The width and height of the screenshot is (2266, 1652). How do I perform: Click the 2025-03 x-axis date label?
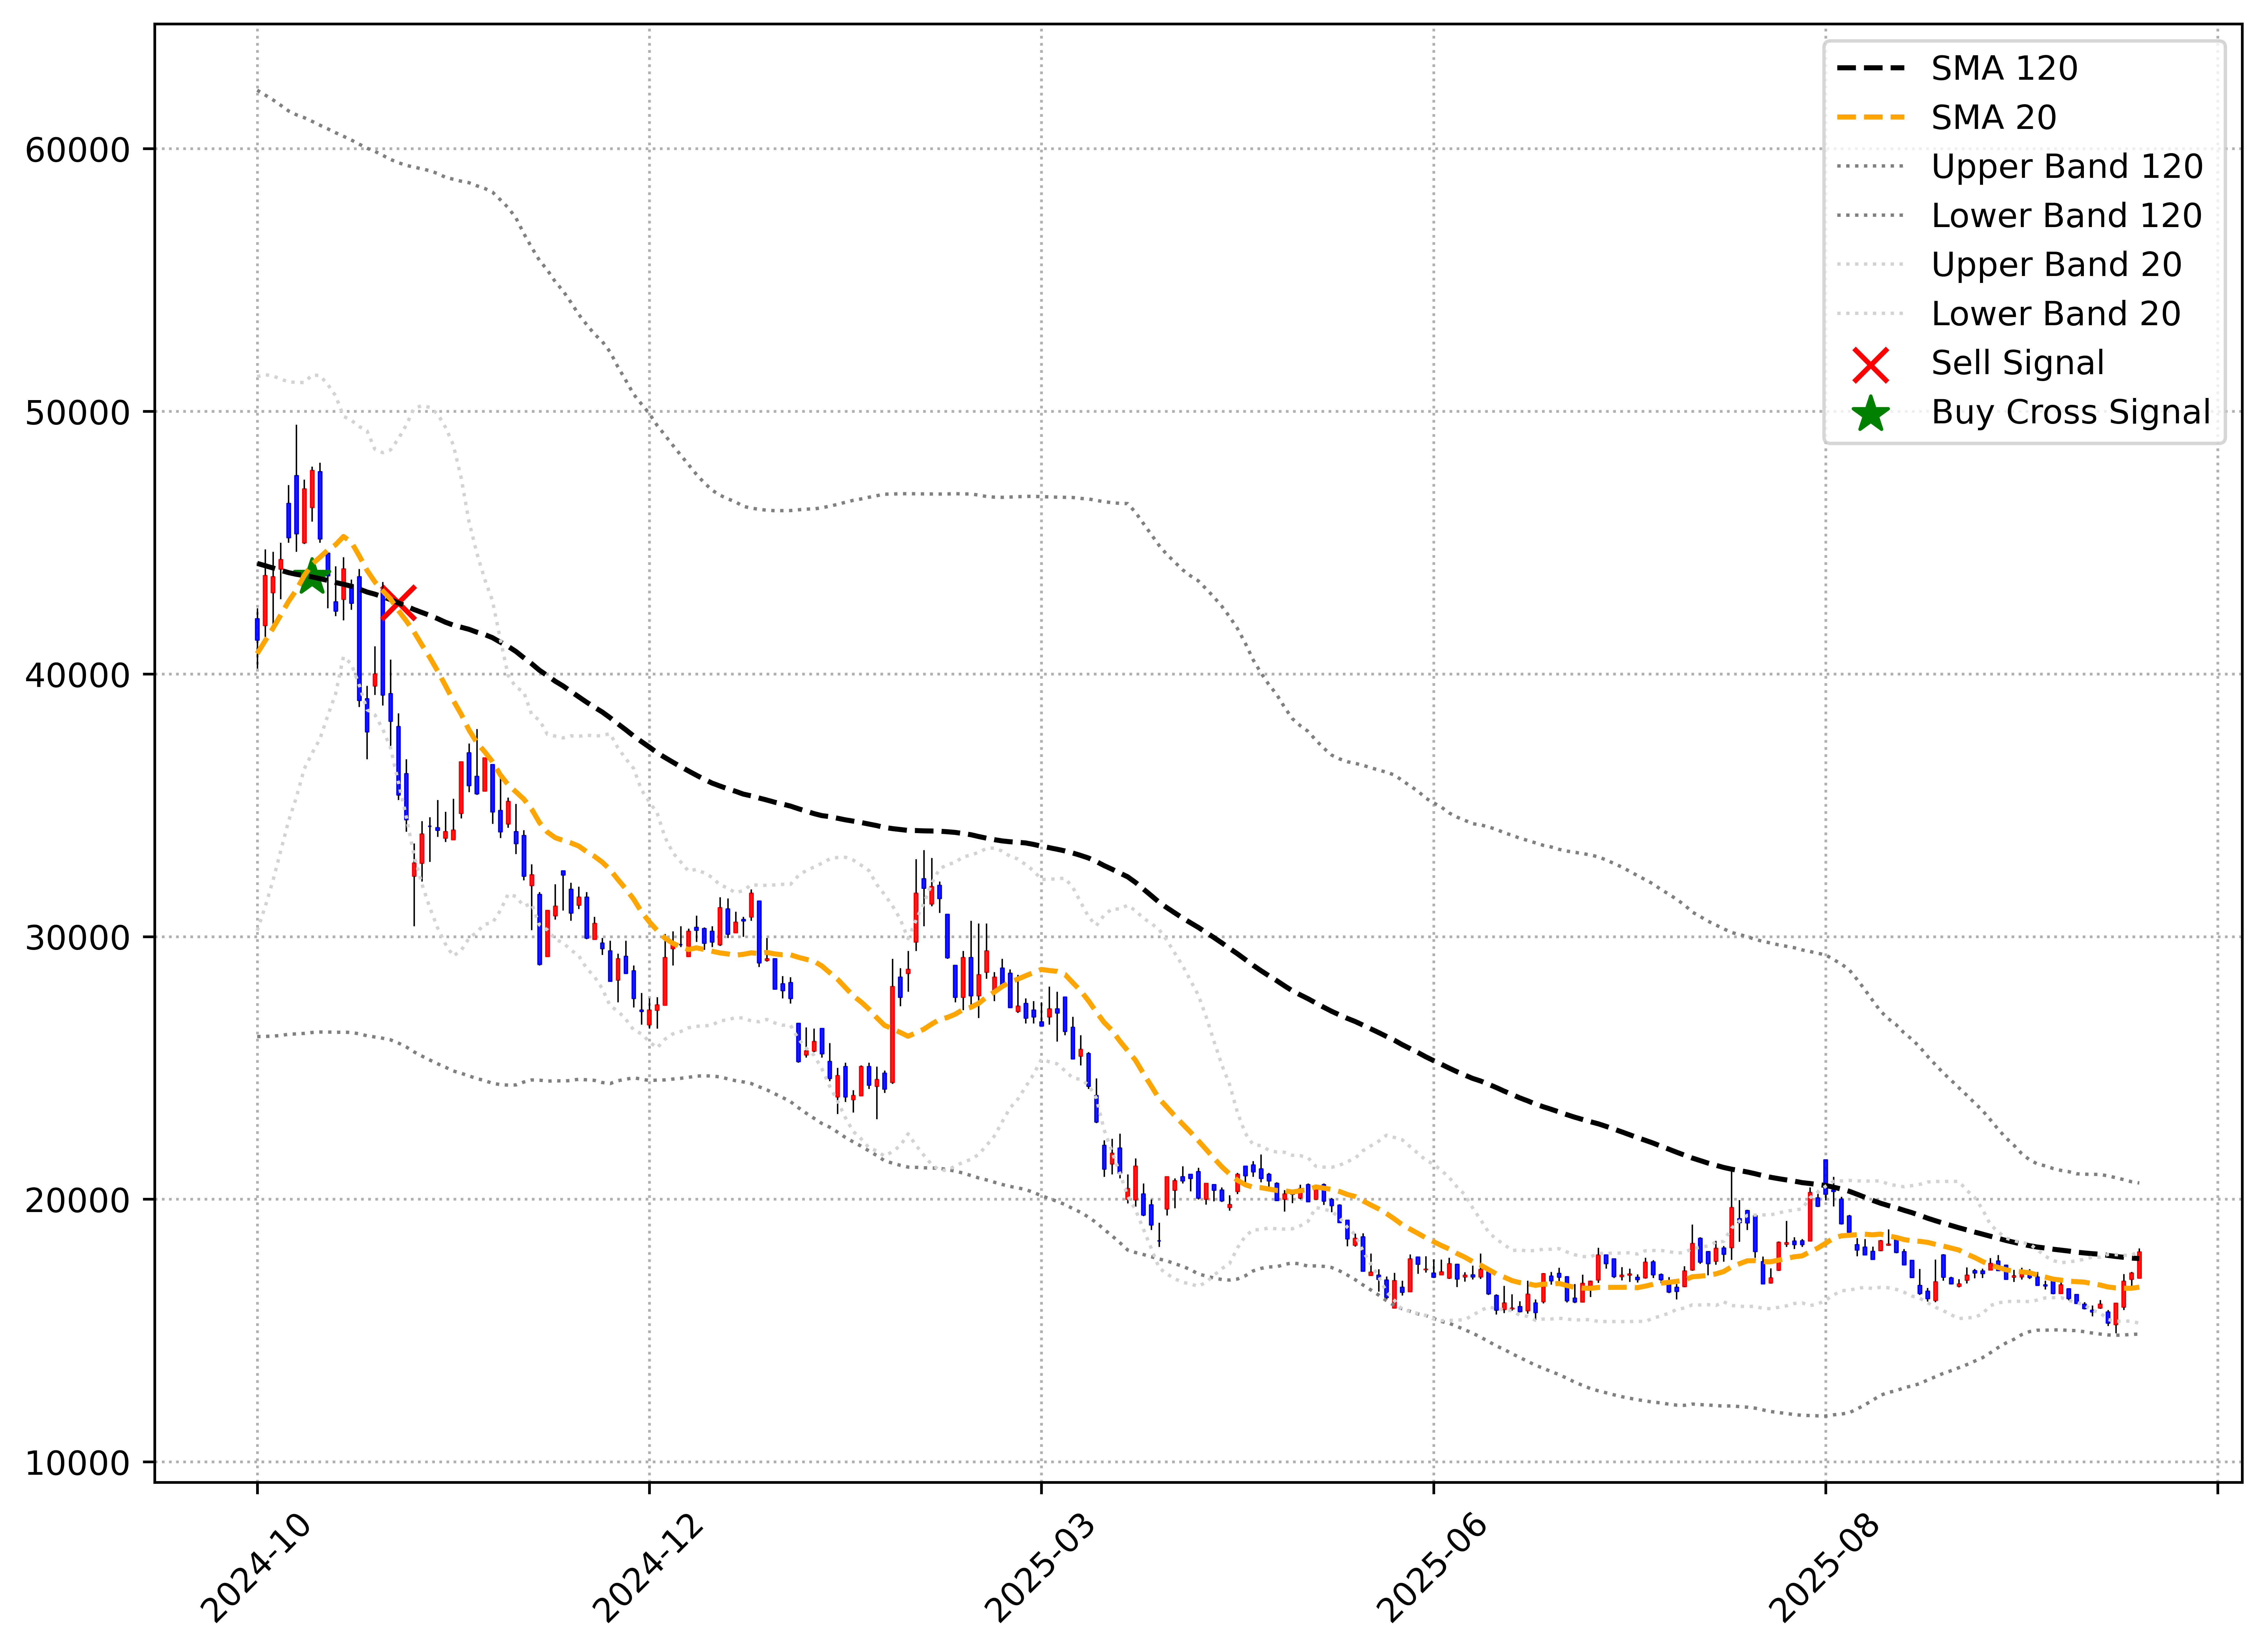tap(1040, 1568)
